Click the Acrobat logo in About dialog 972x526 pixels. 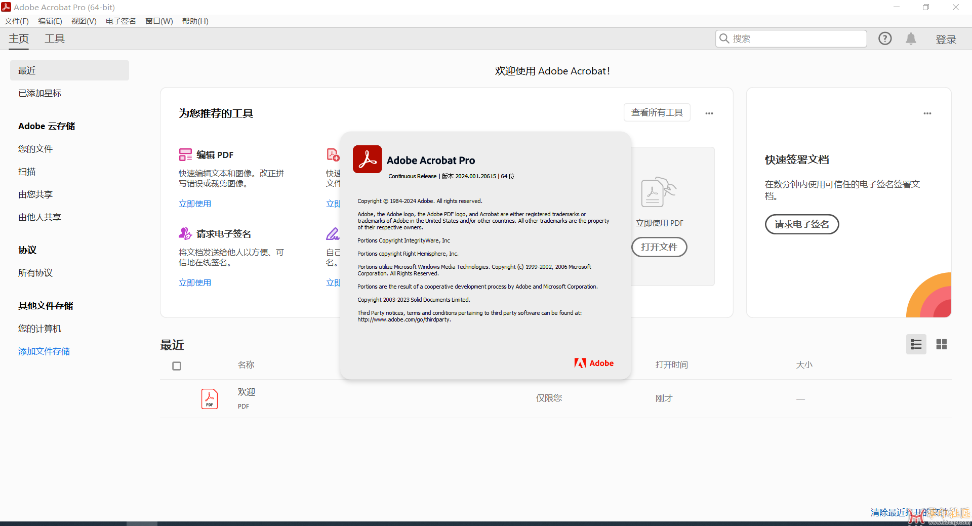[x=367, y=159]
